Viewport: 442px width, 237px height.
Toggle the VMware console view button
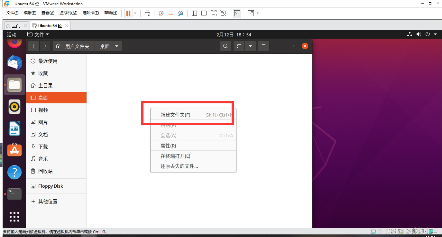click(x=237, y=13)
